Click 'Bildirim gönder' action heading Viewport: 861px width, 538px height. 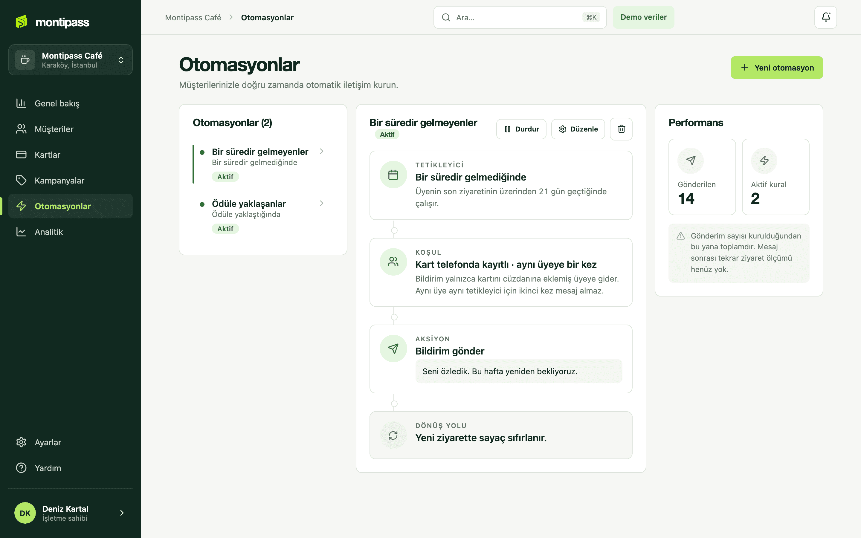point(450,351)
